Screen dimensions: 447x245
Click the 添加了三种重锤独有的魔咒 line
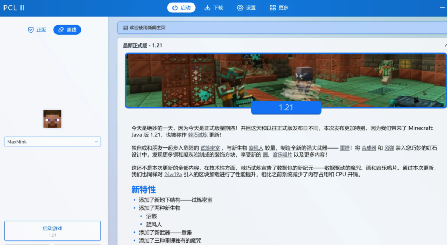click(170, 240)
